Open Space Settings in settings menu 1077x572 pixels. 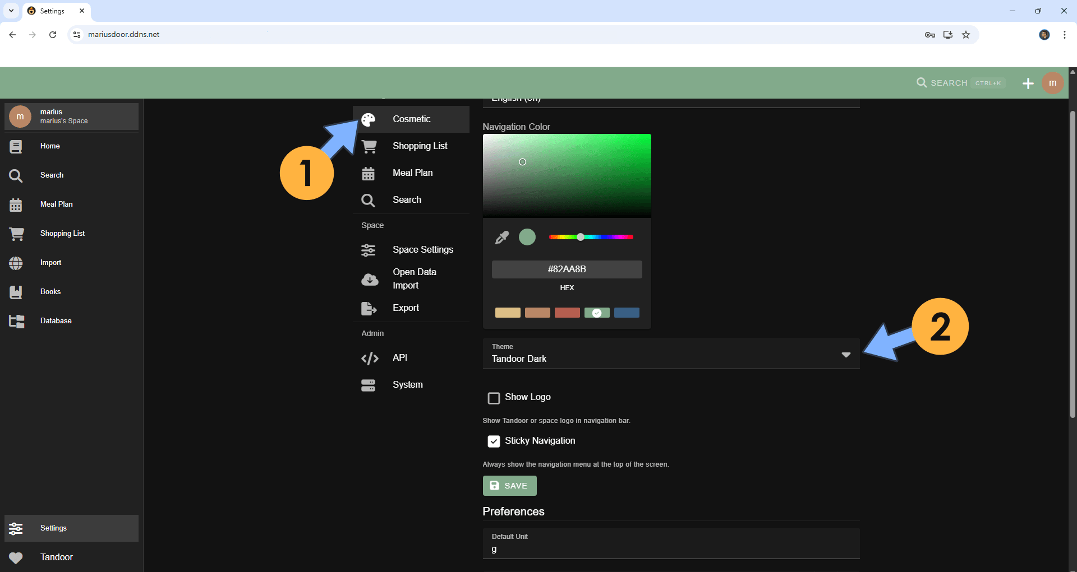[422, 250]
